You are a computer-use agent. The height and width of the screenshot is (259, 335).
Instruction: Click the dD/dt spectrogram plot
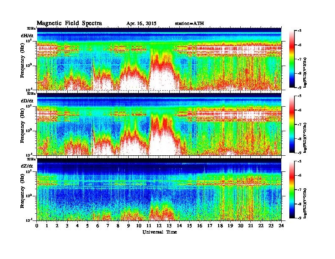[x=159, y=124]
